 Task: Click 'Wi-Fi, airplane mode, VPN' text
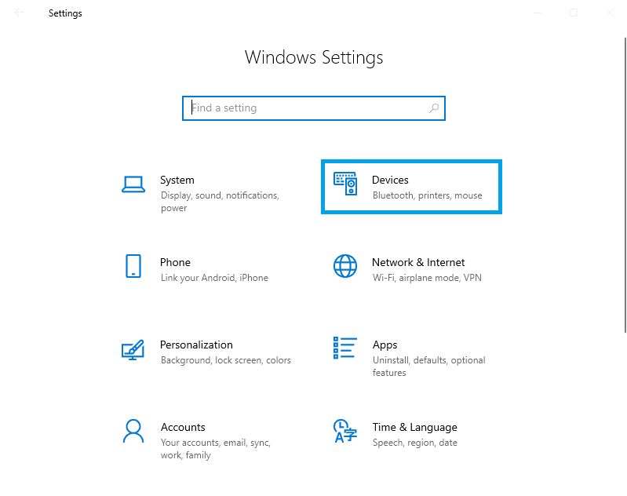click(427, 278)
